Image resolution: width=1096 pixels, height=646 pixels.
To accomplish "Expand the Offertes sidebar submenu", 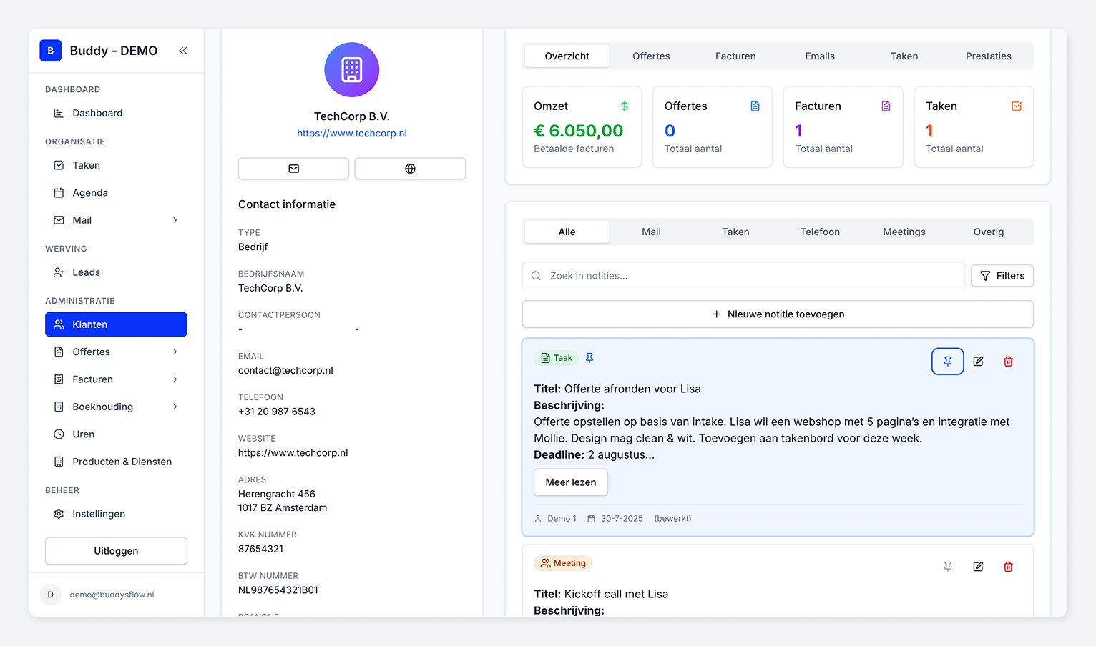I will point(175,352).
